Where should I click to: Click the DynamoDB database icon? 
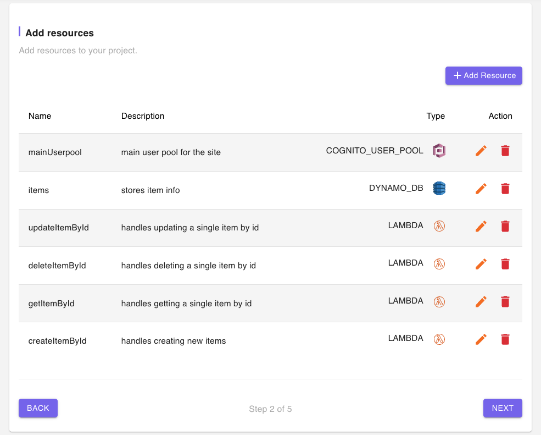(x=439, y=188)
